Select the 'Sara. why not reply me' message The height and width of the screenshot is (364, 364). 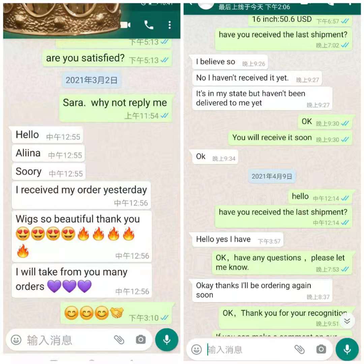(x=115, y=108)
